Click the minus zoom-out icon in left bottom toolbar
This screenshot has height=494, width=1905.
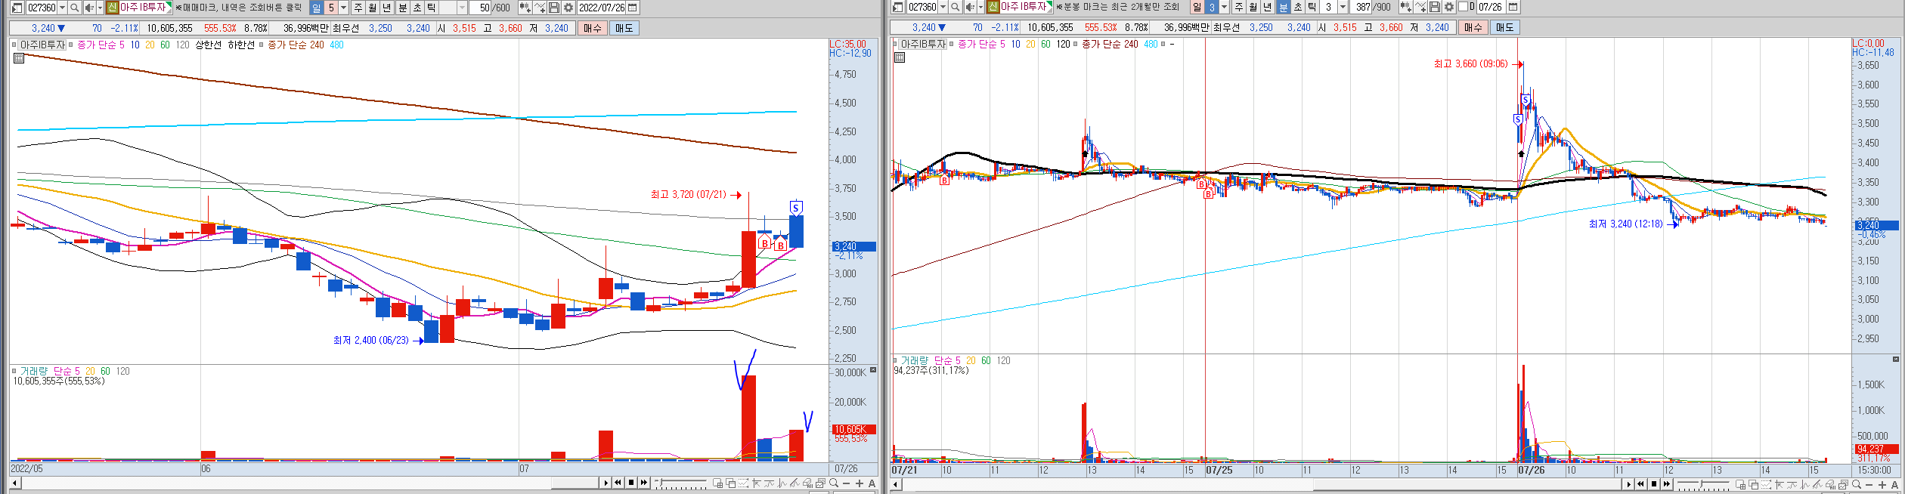click(847, 483)
